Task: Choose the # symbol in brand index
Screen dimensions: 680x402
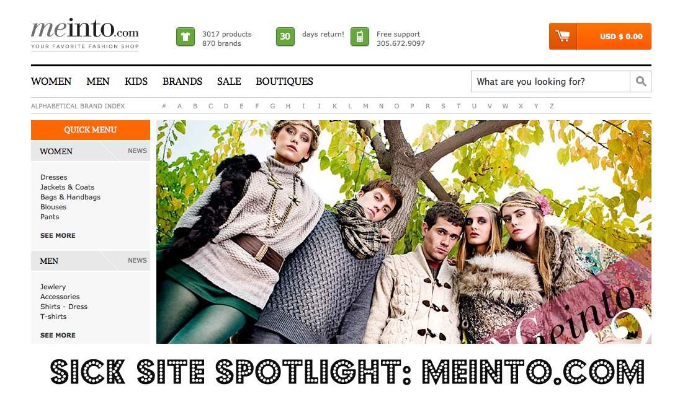Action: (x=164, y=106)
